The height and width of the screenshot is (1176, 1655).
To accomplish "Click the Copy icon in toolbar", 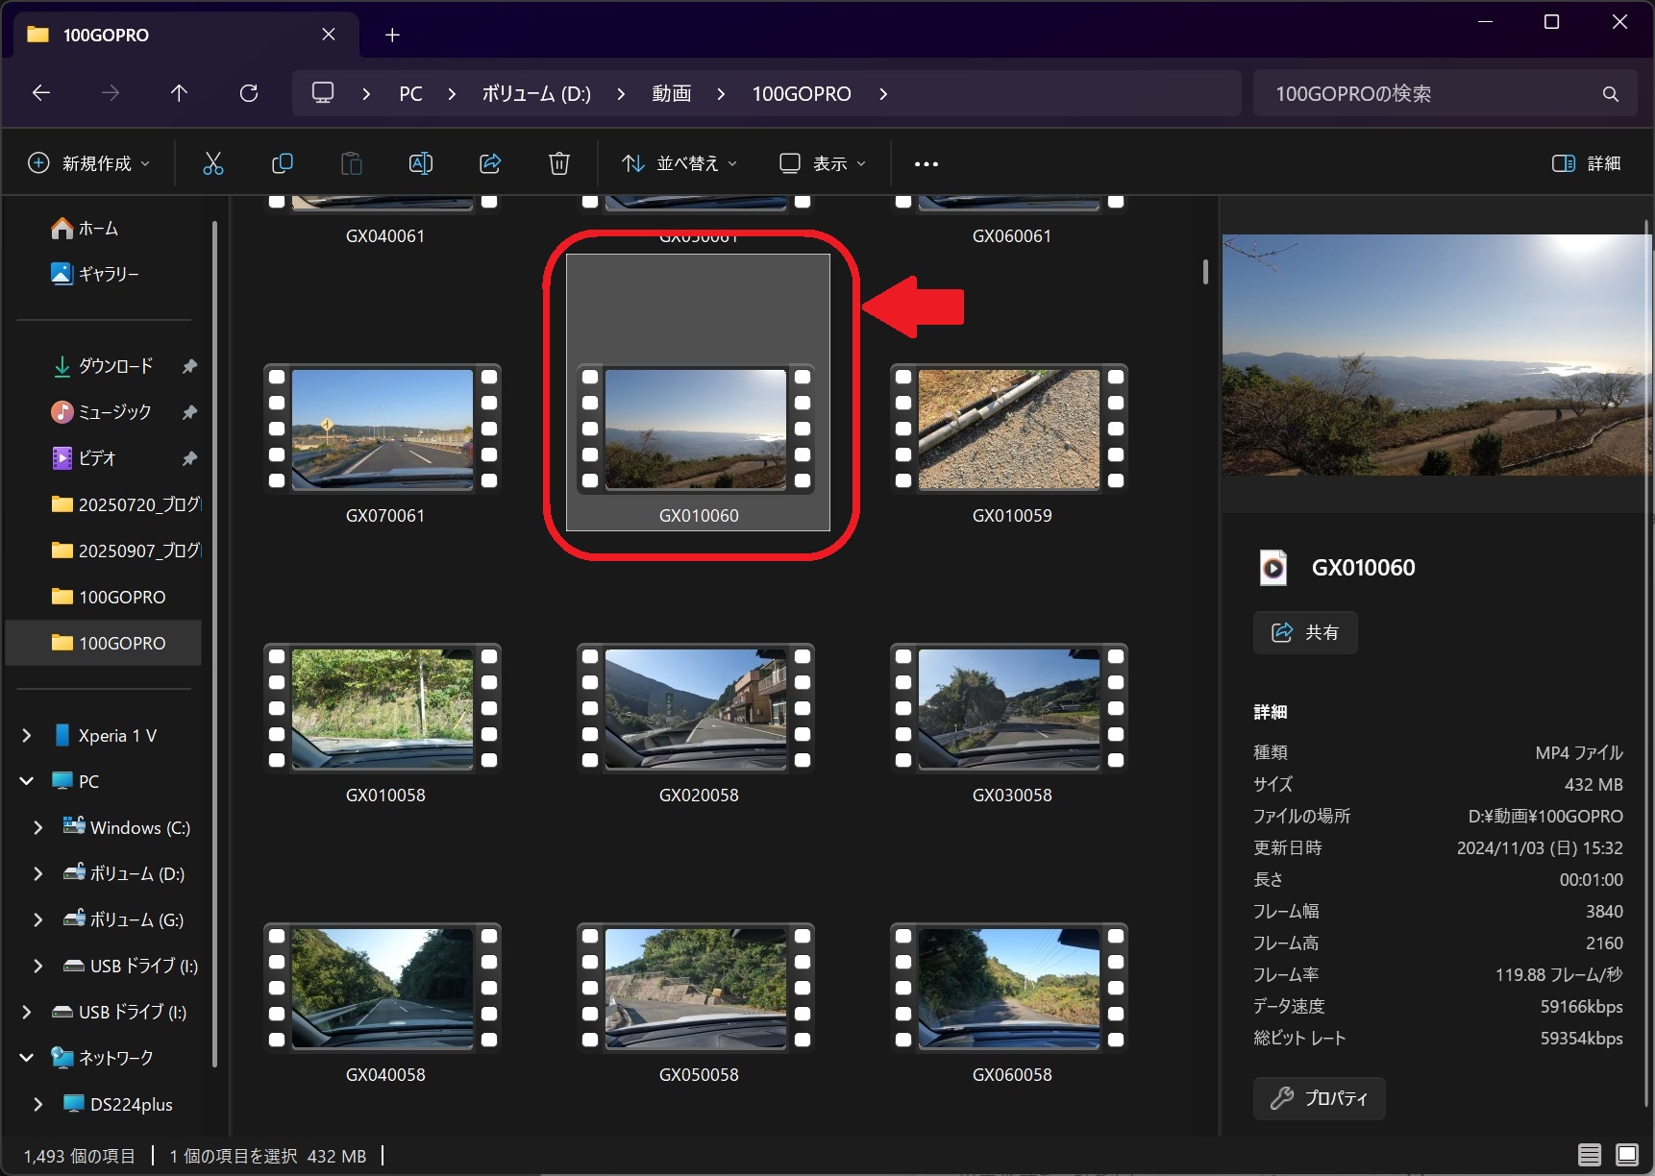I will (282, 163).
